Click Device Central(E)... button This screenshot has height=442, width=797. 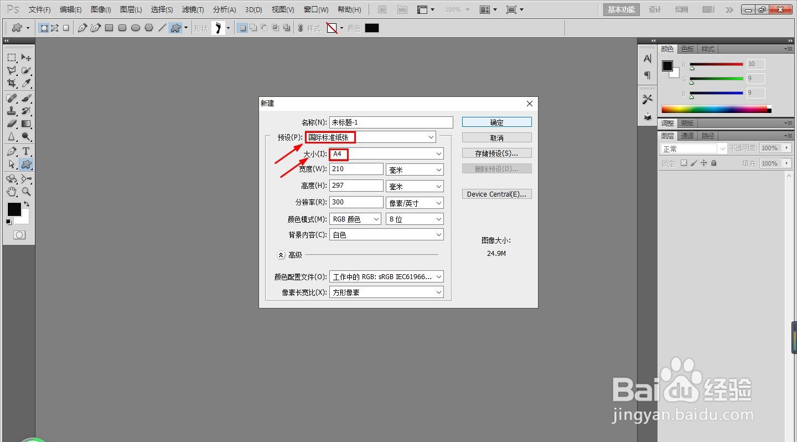coord(497,194)
